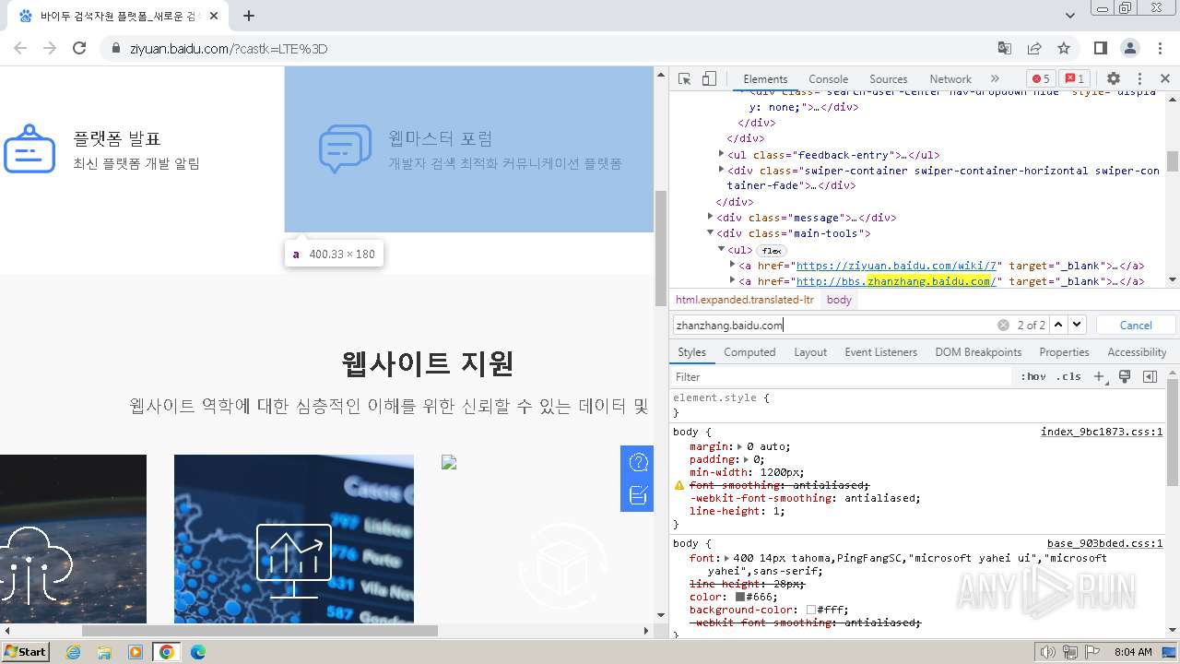Reload the page

79,48
